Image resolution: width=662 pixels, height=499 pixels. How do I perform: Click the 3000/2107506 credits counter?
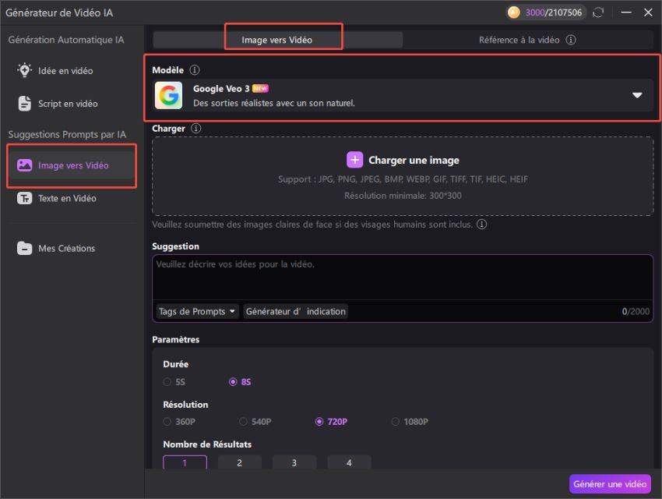coord(554,12)
